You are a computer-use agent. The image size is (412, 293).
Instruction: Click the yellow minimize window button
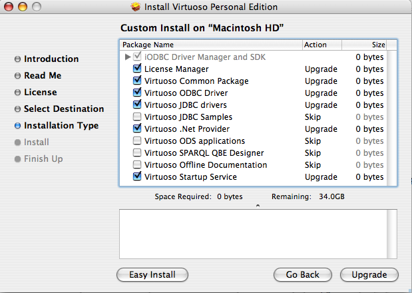pos(23,7)
